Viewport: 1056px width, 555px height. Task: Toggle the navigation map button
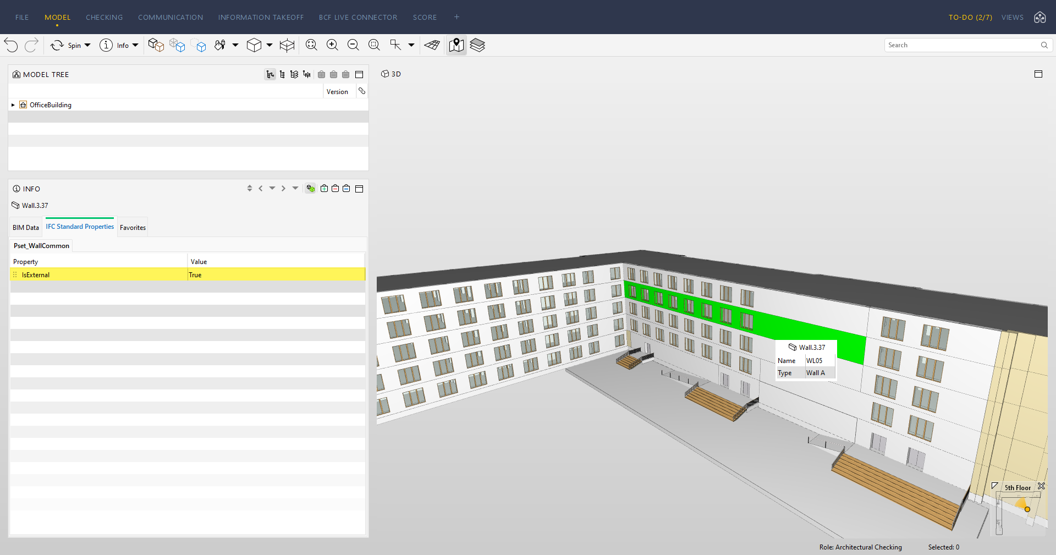(x=456, y=45)
